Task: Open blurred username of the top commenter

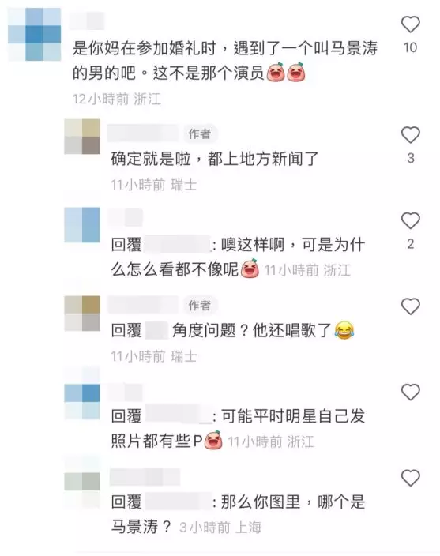Action: 87,21
